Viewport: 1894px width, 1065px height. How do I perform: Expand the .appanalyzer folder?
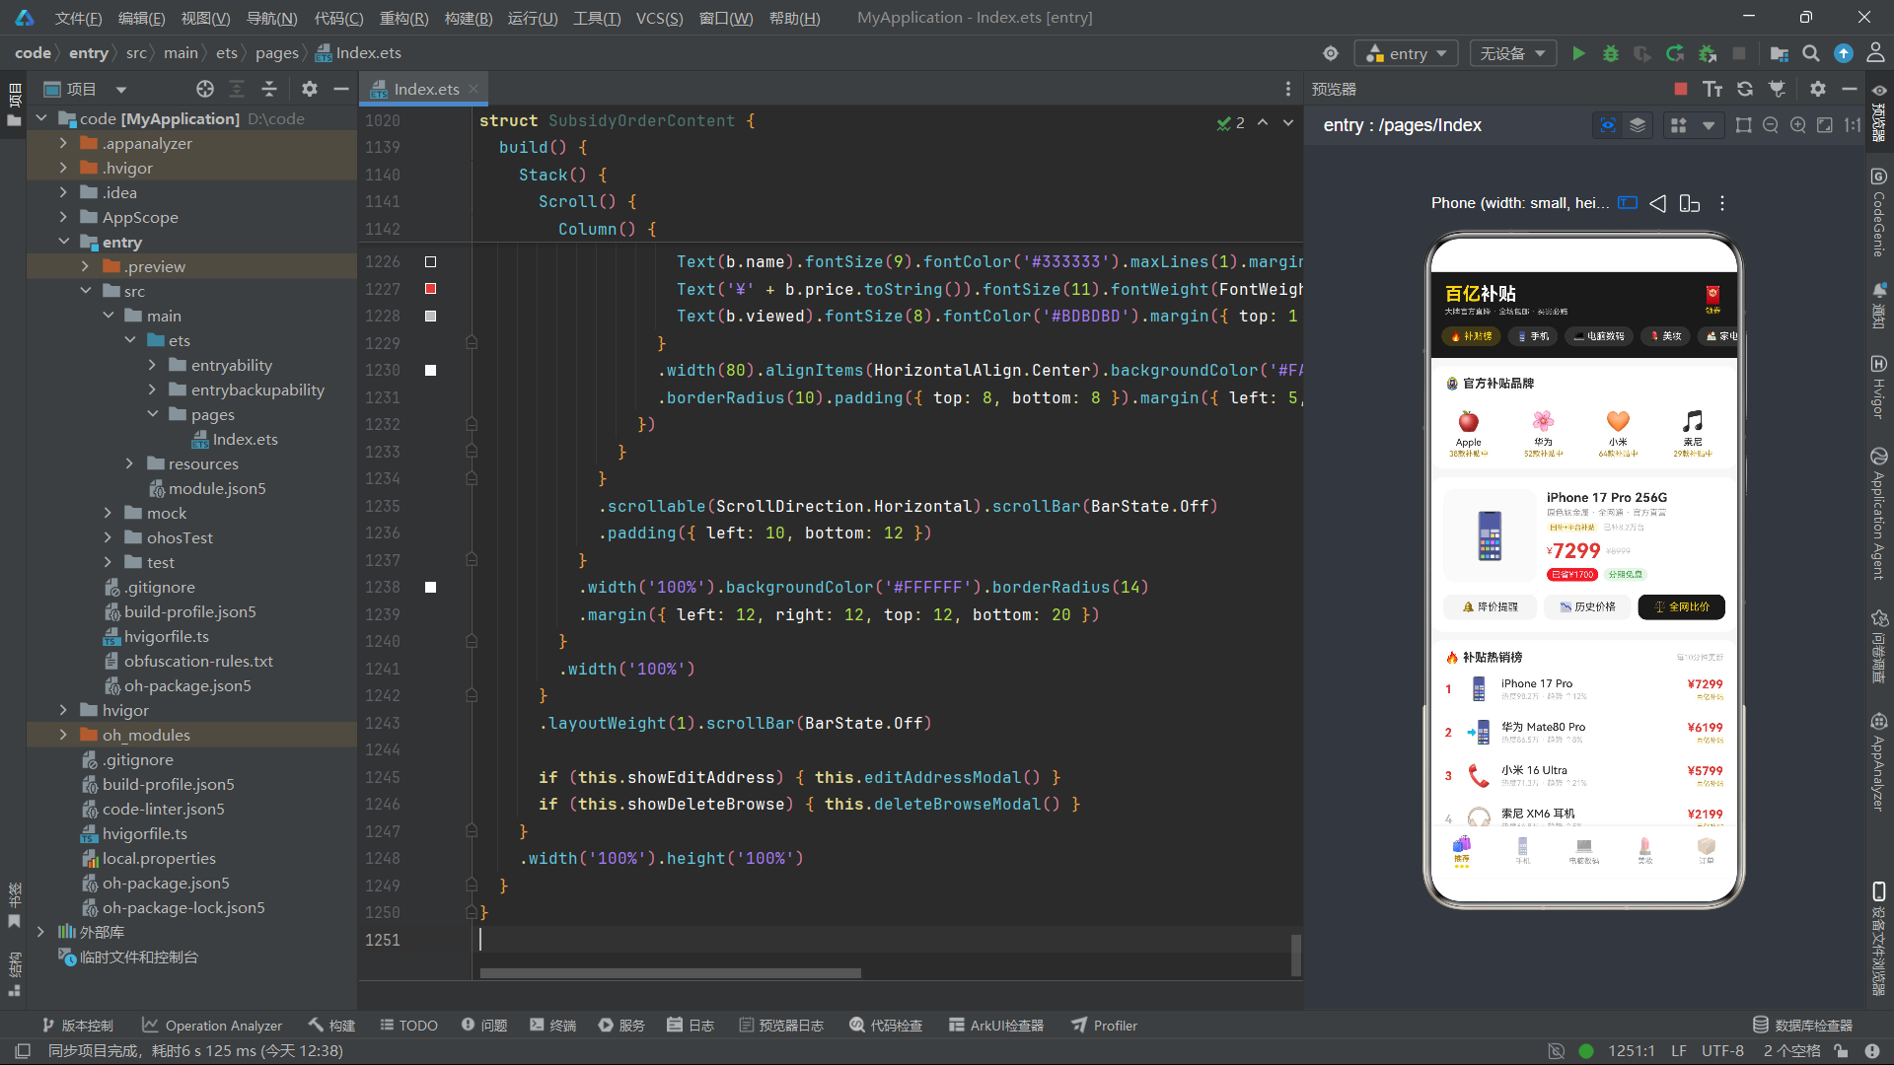point(64,143)
